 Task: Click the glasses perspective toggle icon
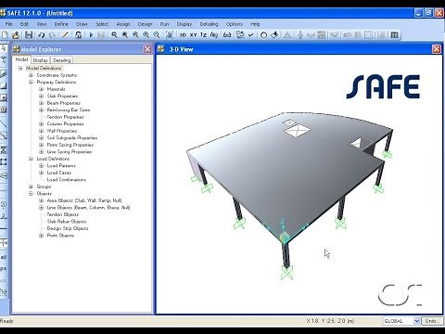click(227, 35)
